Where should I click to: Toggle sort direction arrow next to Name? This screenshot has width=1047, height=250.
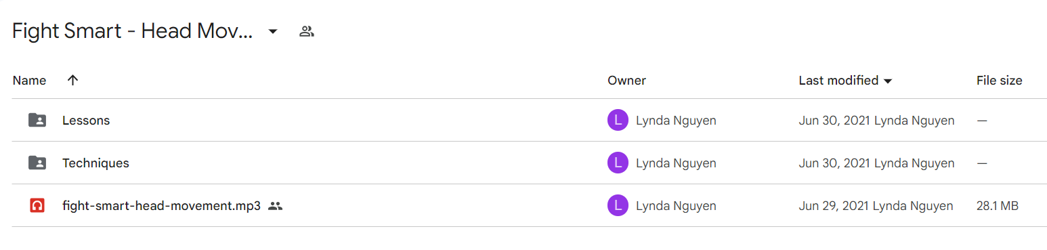pos(73,80)
